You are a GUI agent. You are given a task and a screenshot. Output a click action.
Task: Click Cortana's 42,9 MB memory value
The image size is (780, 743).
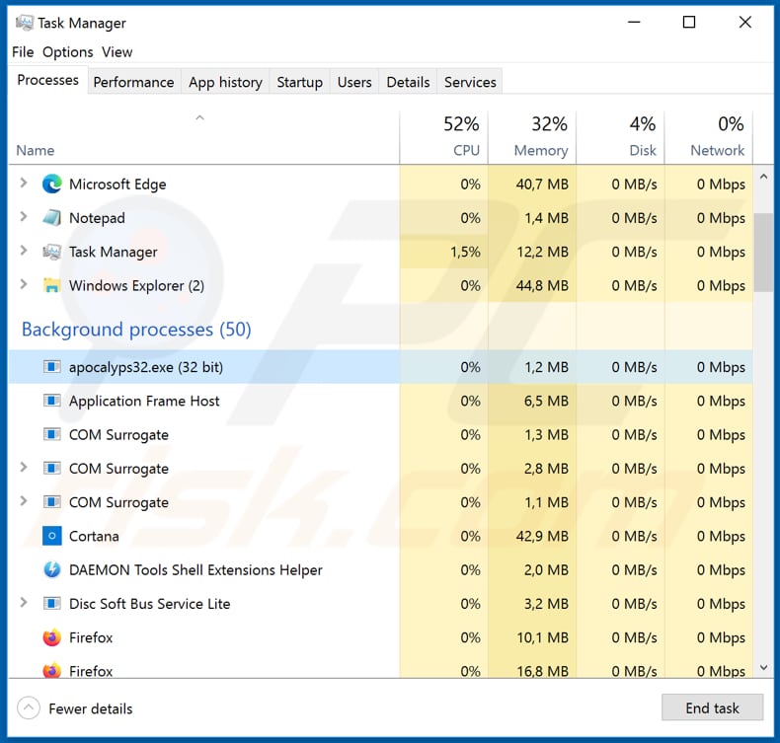tap(542, 536)
